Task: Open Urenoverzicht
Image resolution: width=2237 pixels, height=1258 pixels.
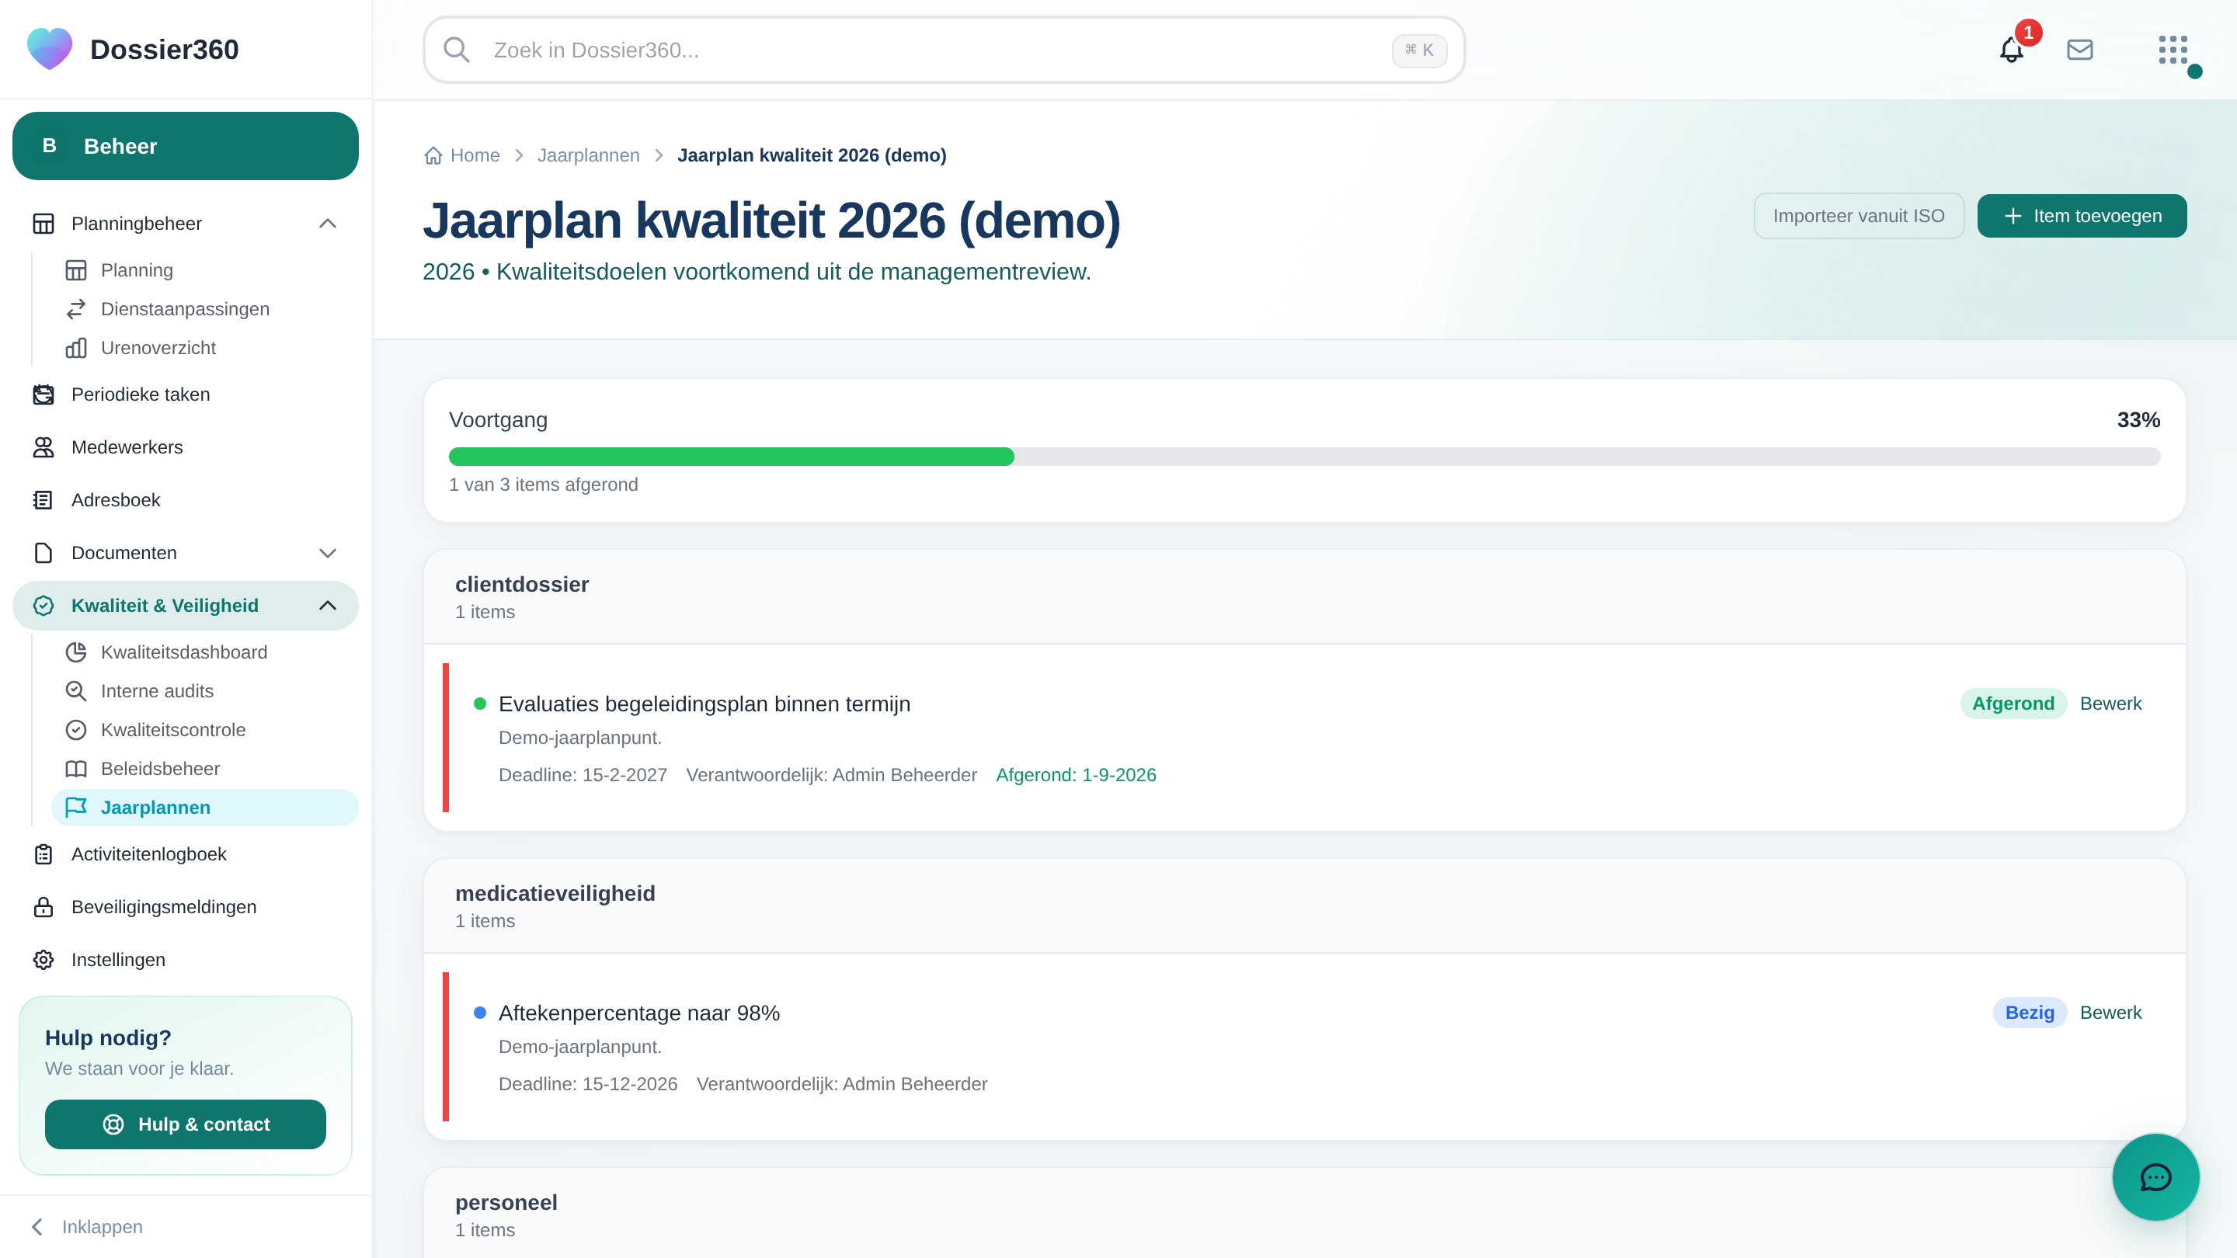Action: coord(204,347)
